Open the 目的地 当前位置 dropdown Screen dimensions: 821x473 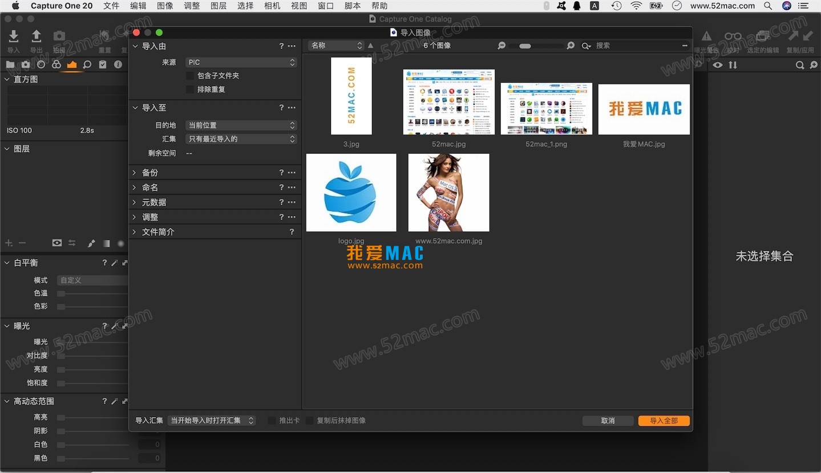[x=241, y=125]
